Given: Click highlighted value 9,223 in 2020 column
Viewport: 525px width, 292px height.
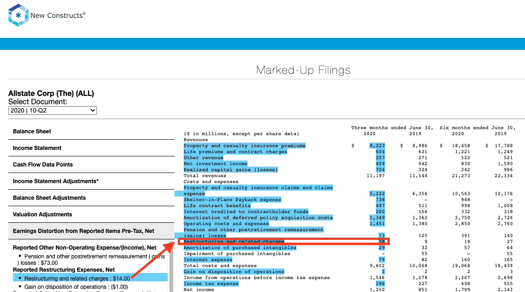Looking at the screenshot, I should (377, 146).
